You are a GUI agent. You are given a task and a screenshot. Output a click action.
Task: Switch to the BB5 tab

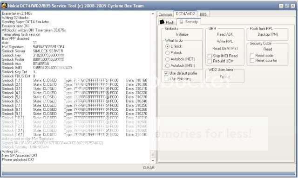203,14
